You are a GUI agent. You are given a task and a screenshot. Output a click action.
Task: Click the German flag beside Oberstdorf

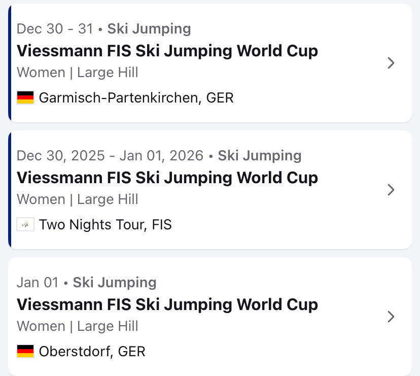pyautogui.click(x=25, y=351)
